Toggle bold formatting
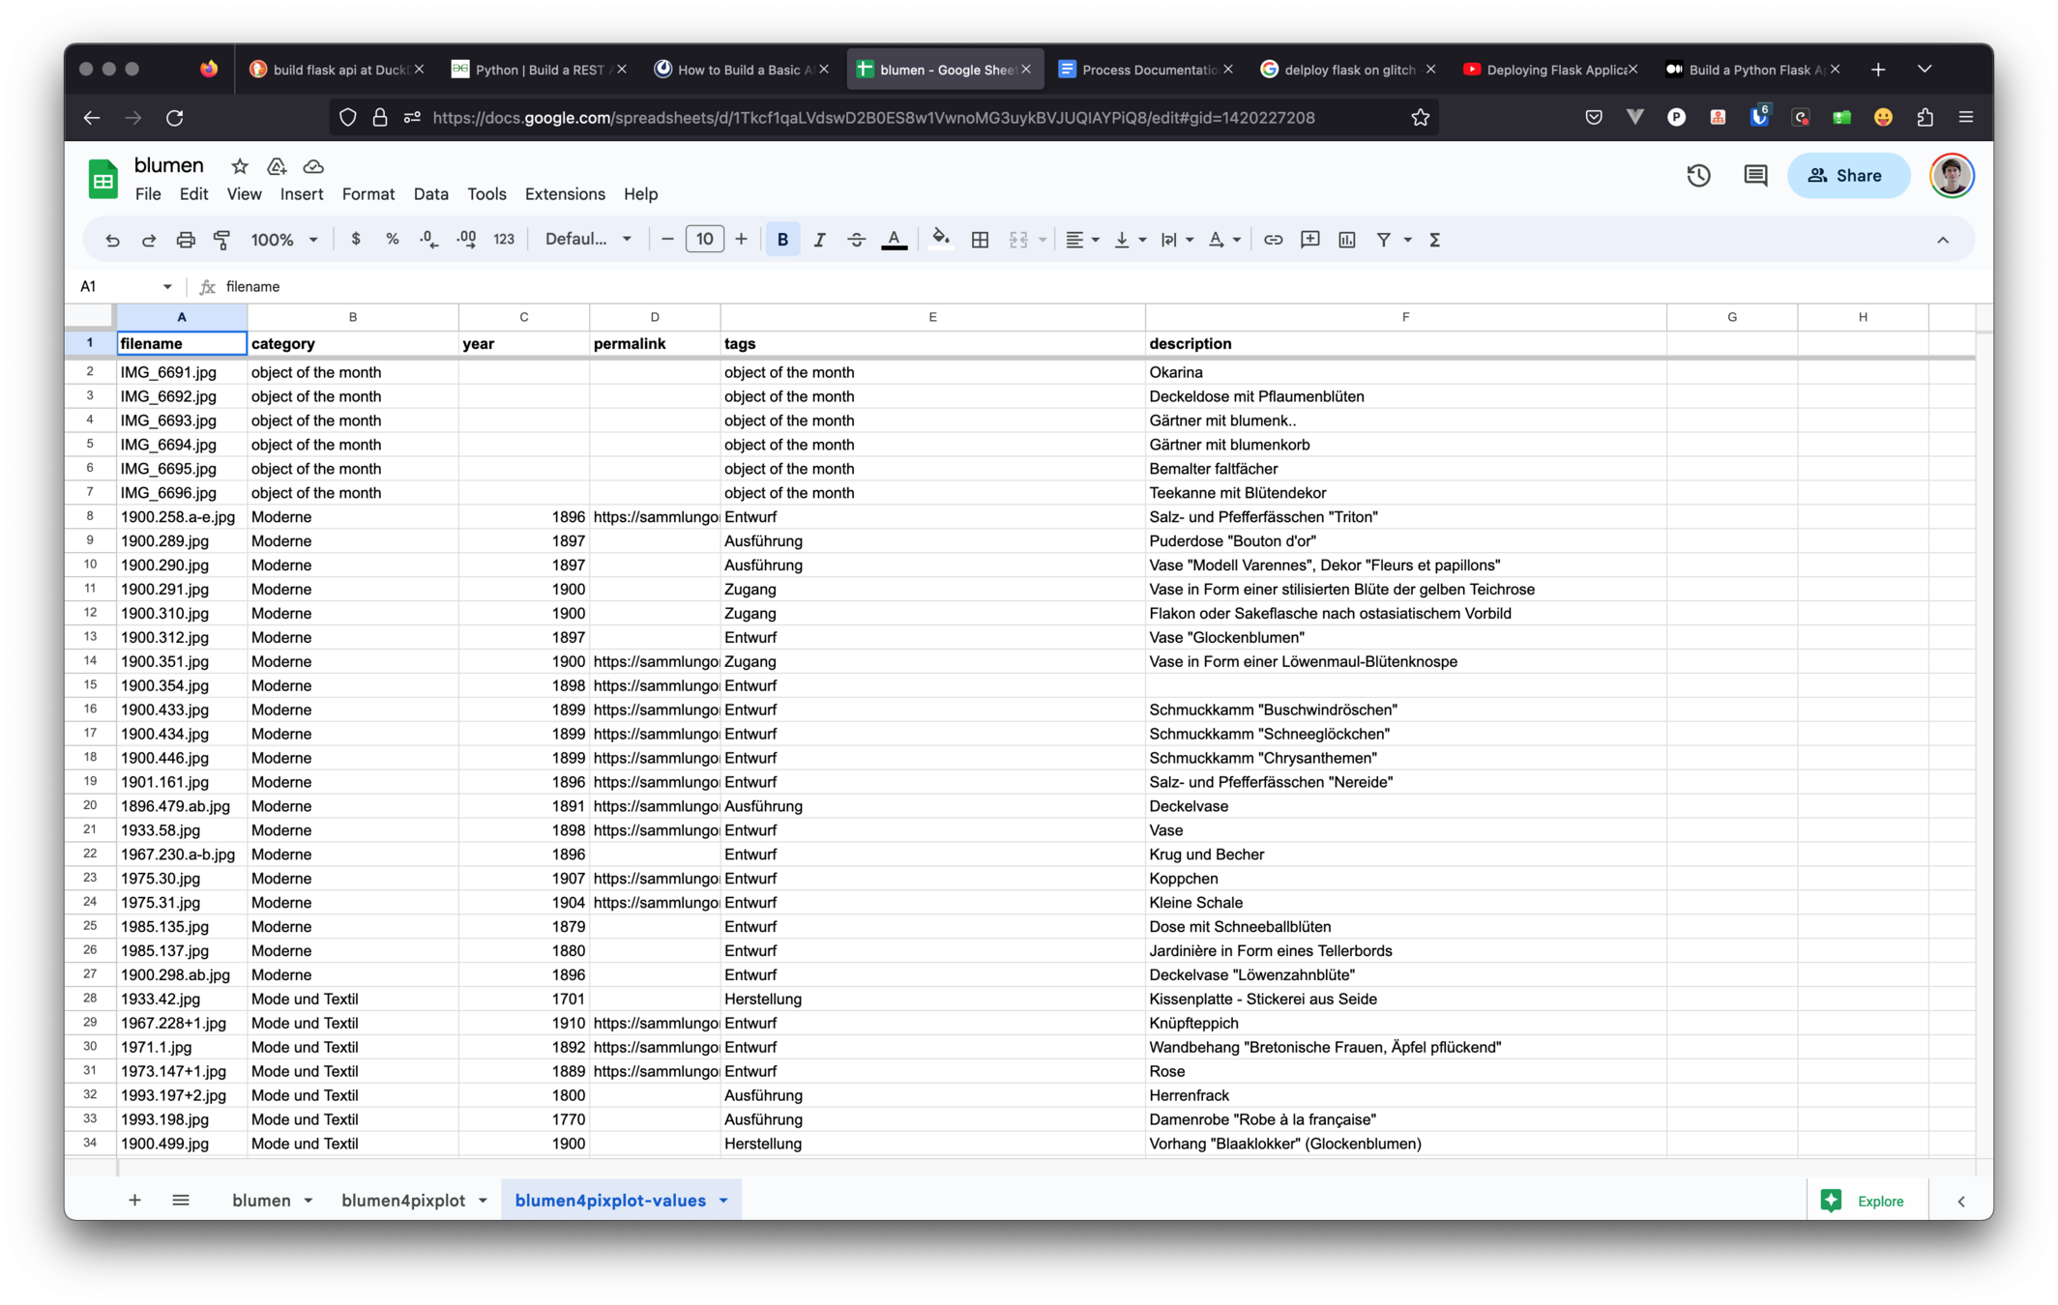 click(782, 240)
